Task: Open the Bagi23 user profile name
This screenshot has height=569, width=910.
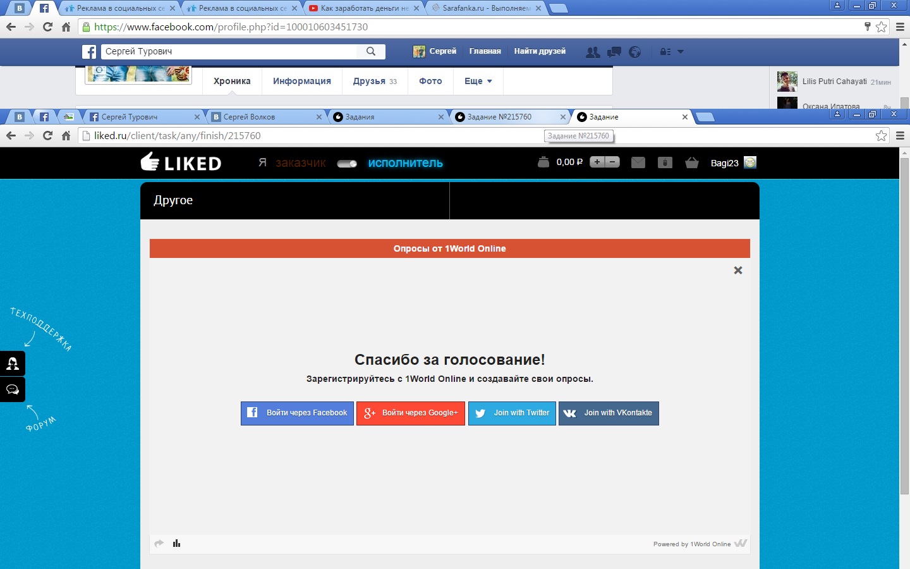Action: click(725, 163)
